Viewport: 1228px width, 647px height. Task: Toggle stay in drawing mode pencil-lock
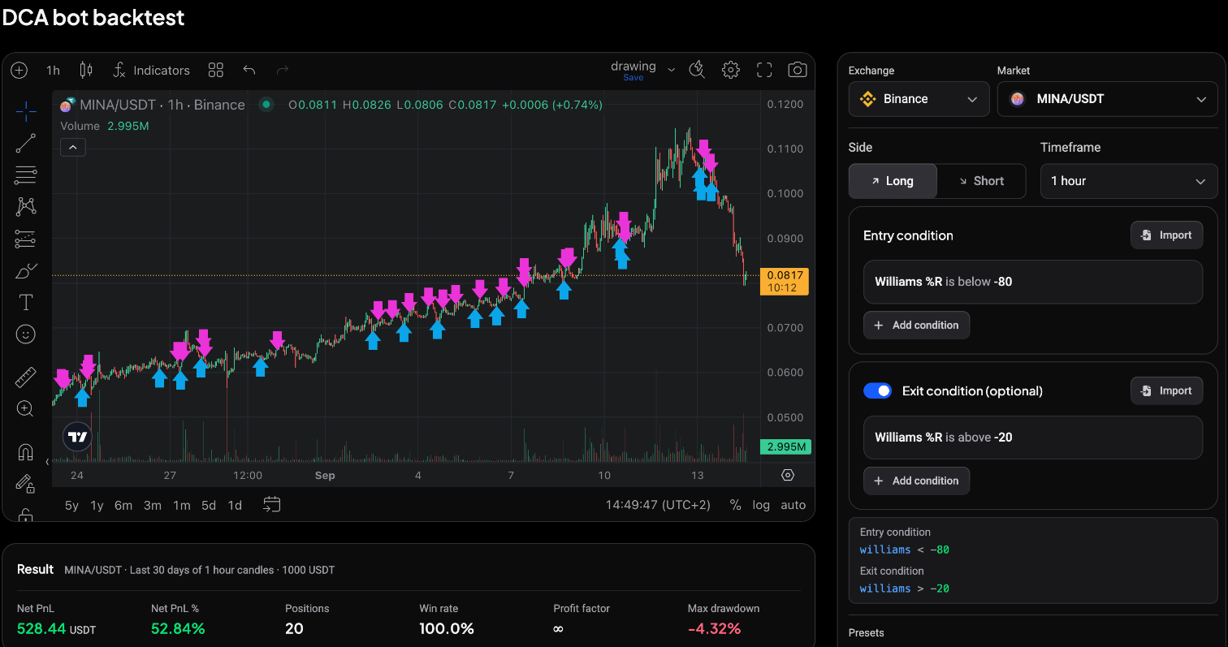(26, 484)
